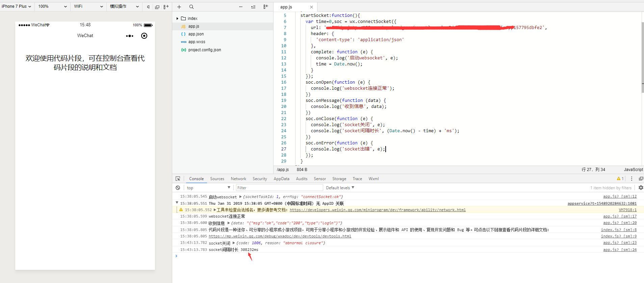Switch to the AppData tab

tap(281, 179)
